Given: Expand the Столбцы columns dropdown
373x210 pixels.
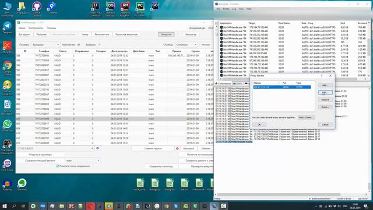Looking at the screenshot, I should 186,44.
